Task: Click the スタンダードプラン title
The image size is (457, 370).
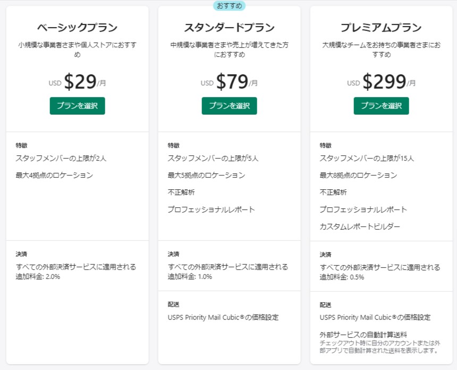Action: click(x=229, y=28)
